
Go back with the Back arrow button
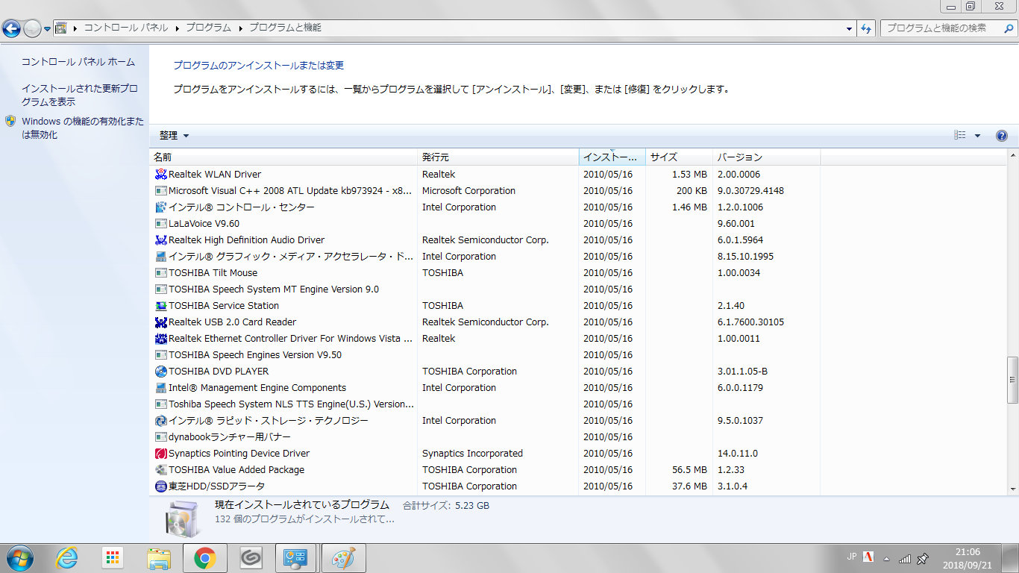point(11,28)
